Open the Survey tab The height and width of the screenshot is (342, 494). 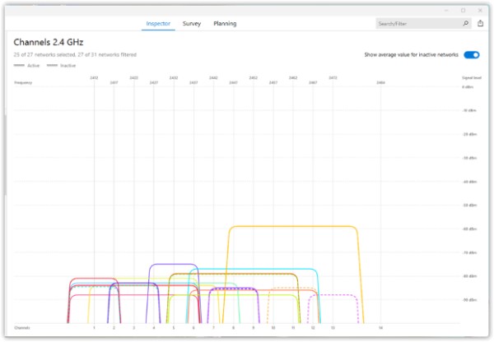[192, 24]
